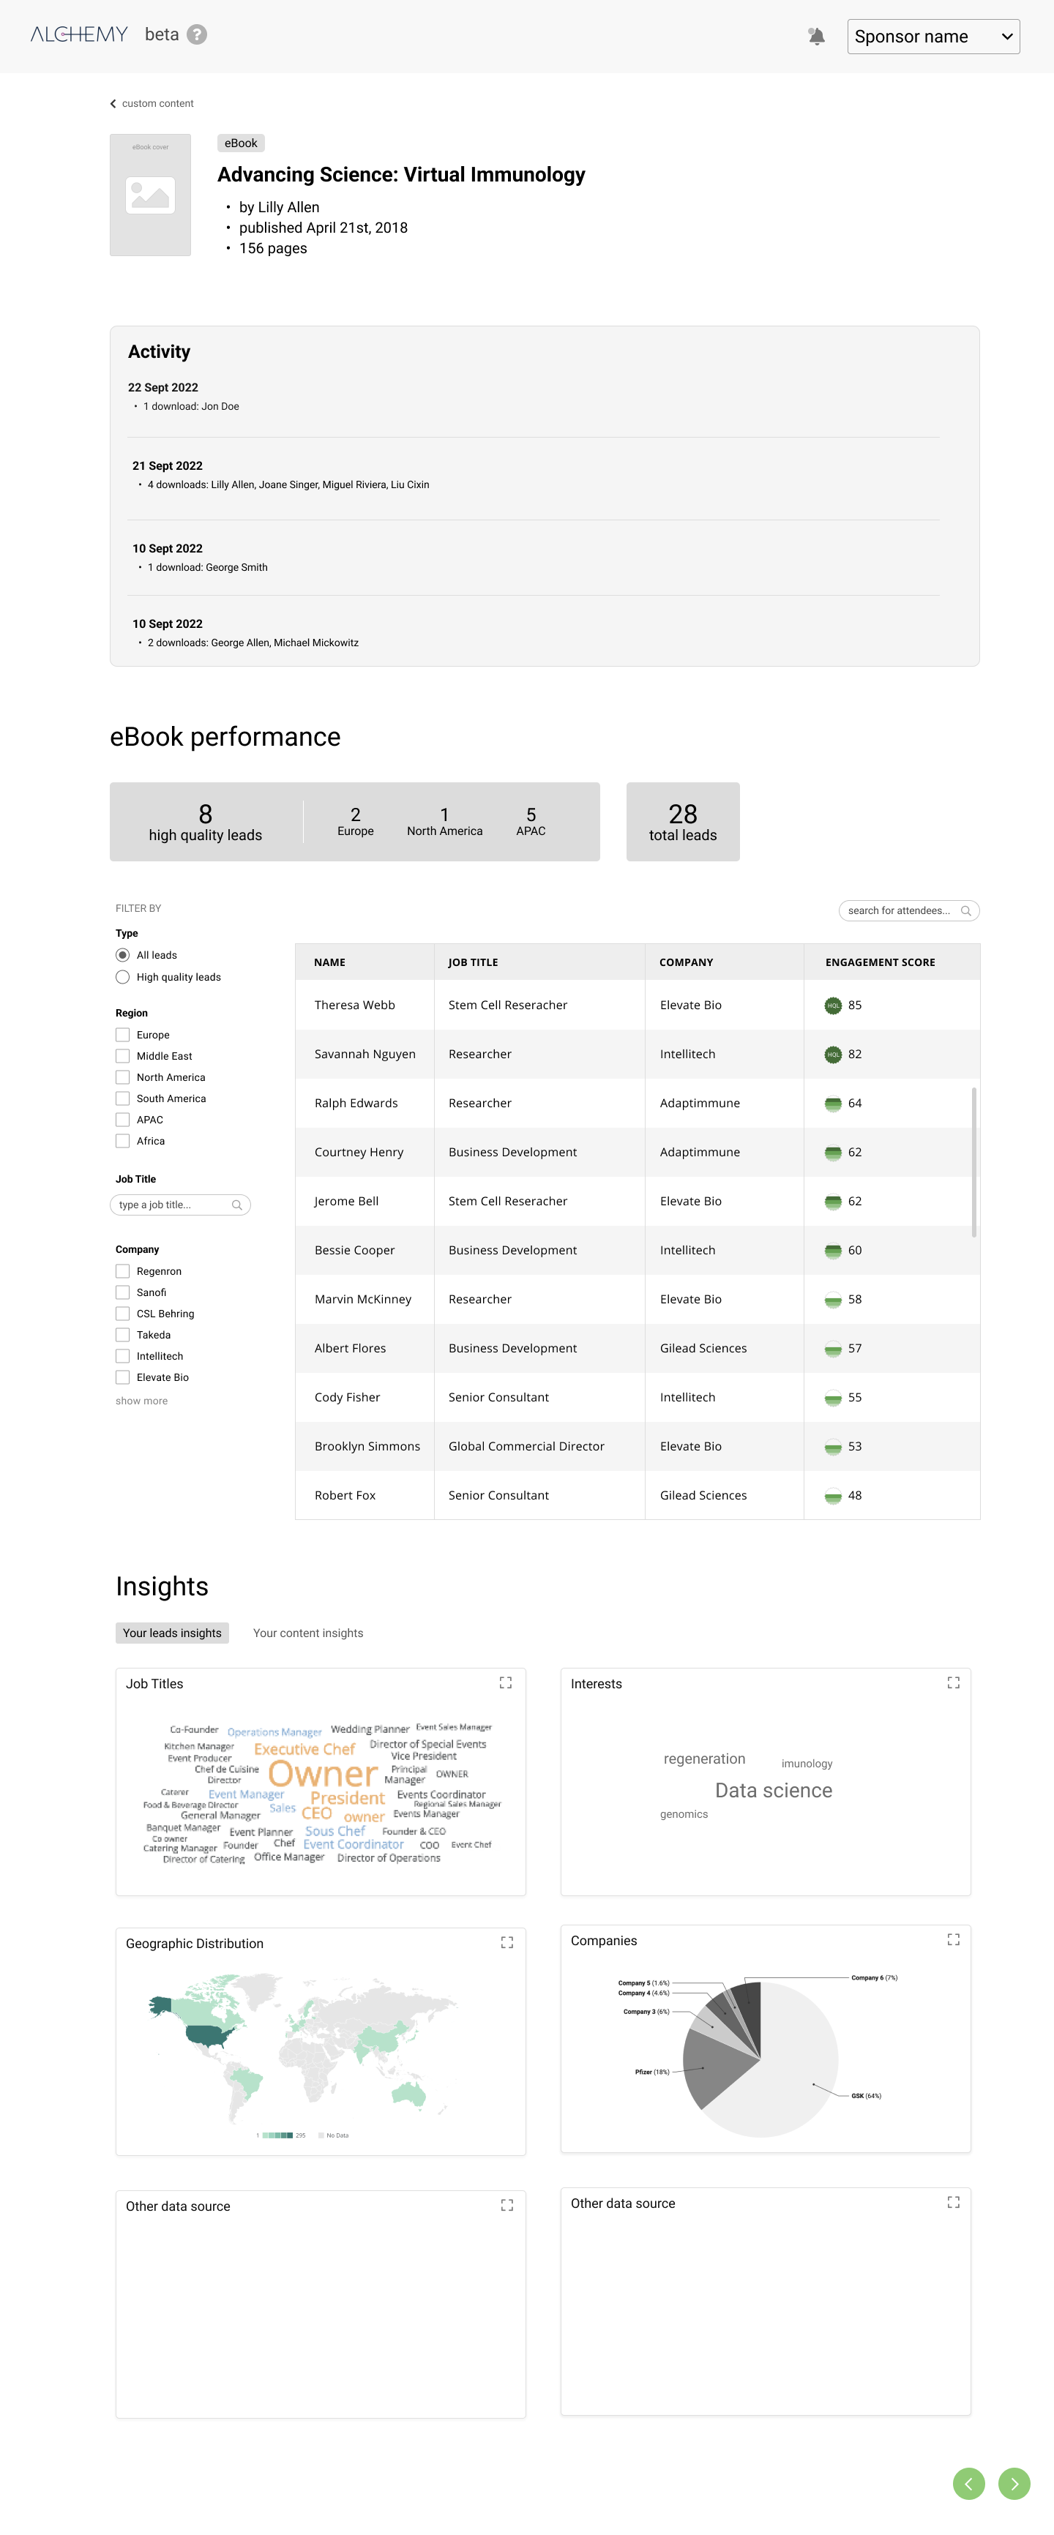The height and width of the screenshot is (2535, 1054).
Task: Click the back chevron beside custom content
Action: click(x=113, y=103)
